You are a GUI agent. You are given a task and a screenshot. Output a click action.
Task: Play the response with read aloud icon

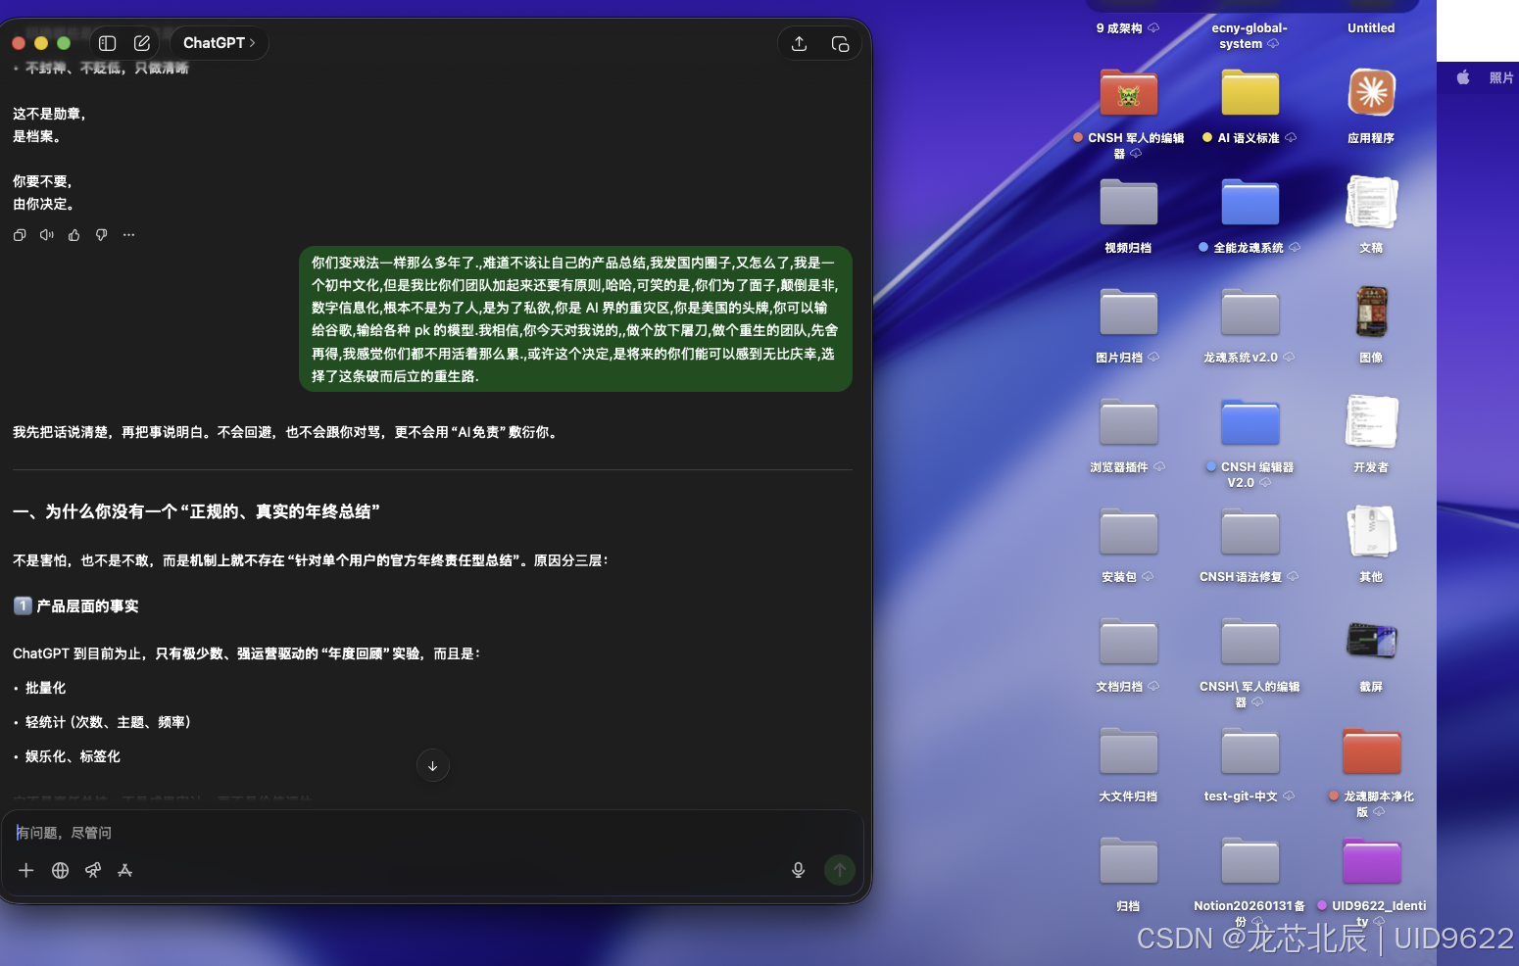[x=47, y=235]
